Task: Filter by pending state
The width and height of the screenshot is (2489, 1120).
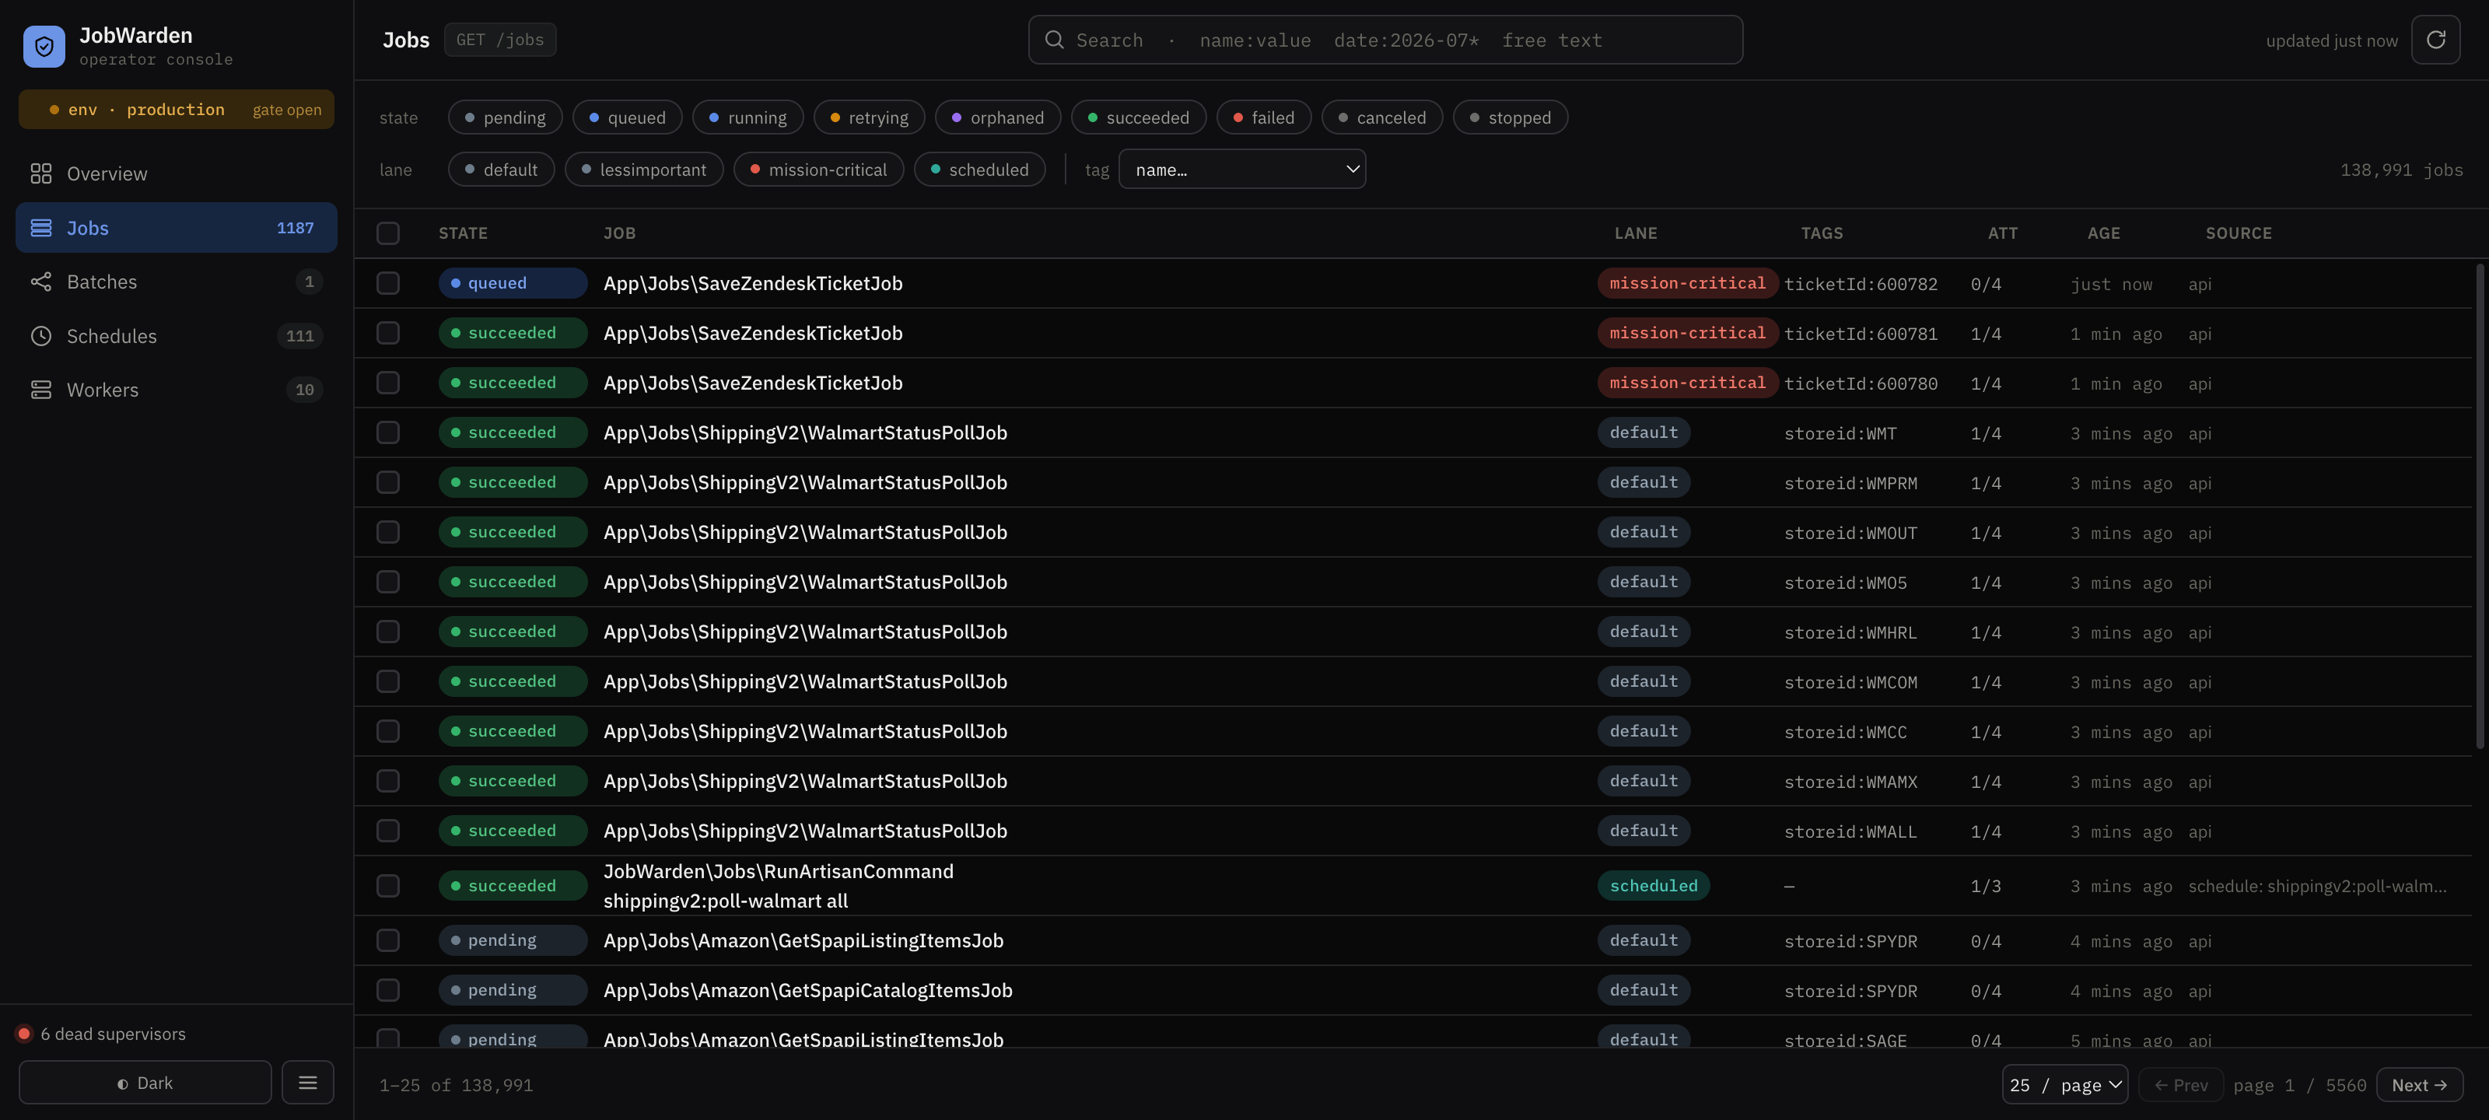Action: (x=504, y=117)
